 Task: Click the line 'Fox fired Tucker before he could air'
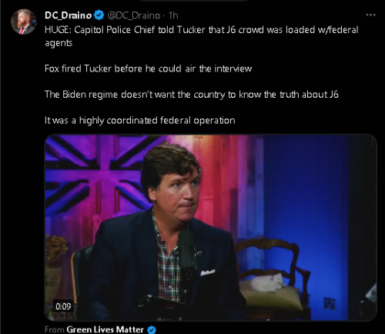[149, 68]
